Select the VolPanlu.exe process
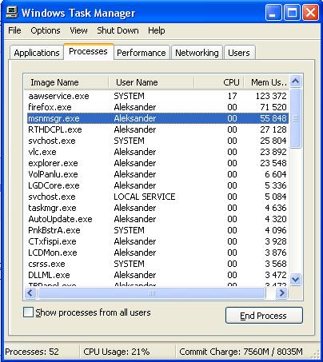 click(158, 174)
